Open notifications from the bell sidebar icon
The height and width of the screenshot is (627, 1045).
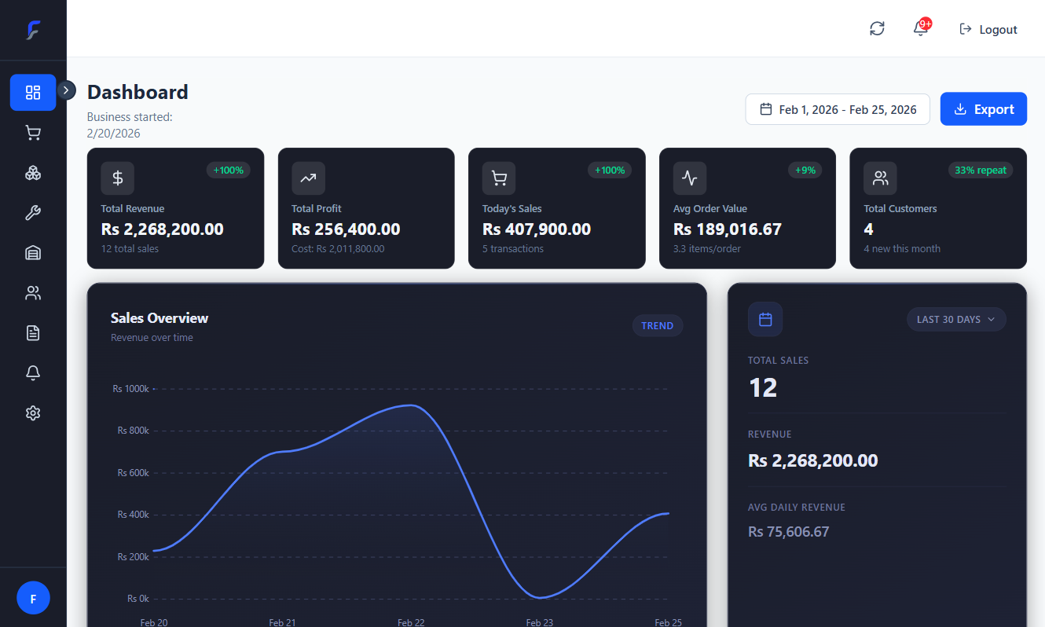(33, 372)
